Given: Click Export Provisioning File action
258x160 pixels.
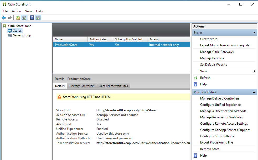Looking at the screenshot, I should [x=216, y=142].
